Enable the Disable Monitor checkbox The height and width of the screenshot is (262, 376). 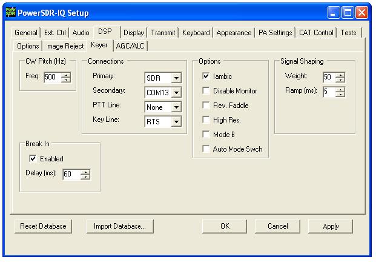(x=206, y=91)
